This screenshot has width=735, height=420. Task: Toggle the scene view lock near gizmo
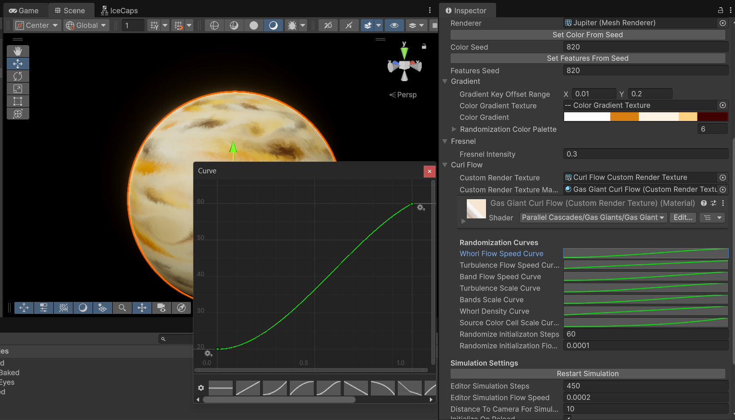pyautogui.click(x=424, y=47)
